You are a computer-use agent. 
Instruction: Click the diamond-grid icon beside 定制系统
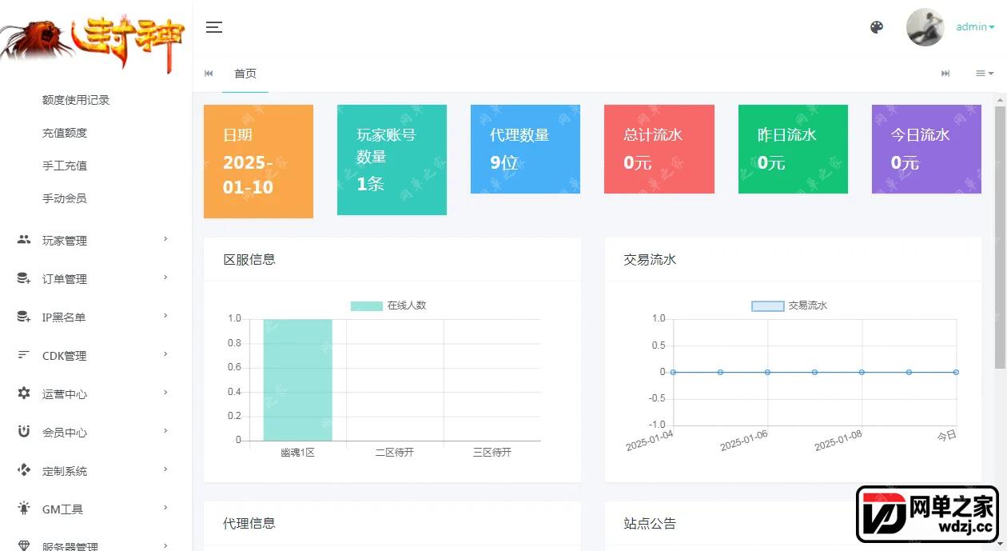click(24, 470)
